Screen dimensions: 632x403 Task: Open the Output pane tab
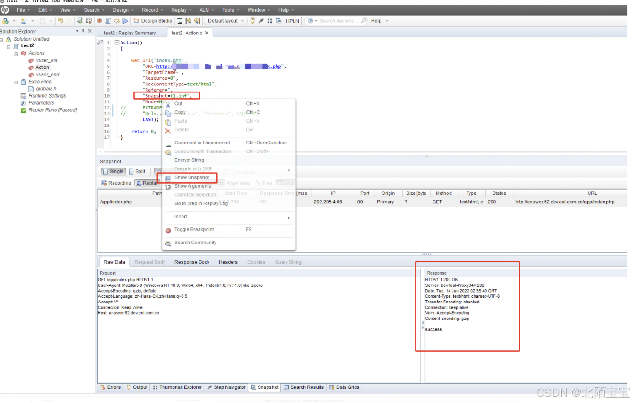tap(137, 387)
